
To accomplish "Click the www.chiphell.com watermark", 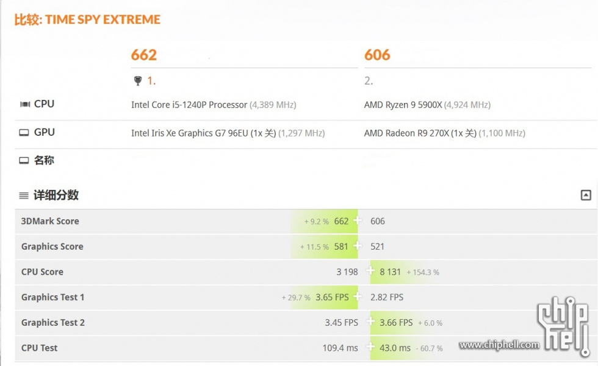I will tap(499, 345).
